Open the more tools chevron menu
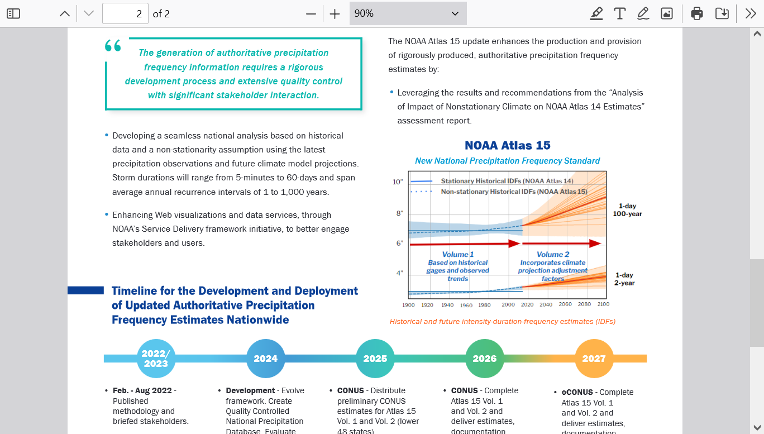764x434 pixels. click(x=751, y=13)
